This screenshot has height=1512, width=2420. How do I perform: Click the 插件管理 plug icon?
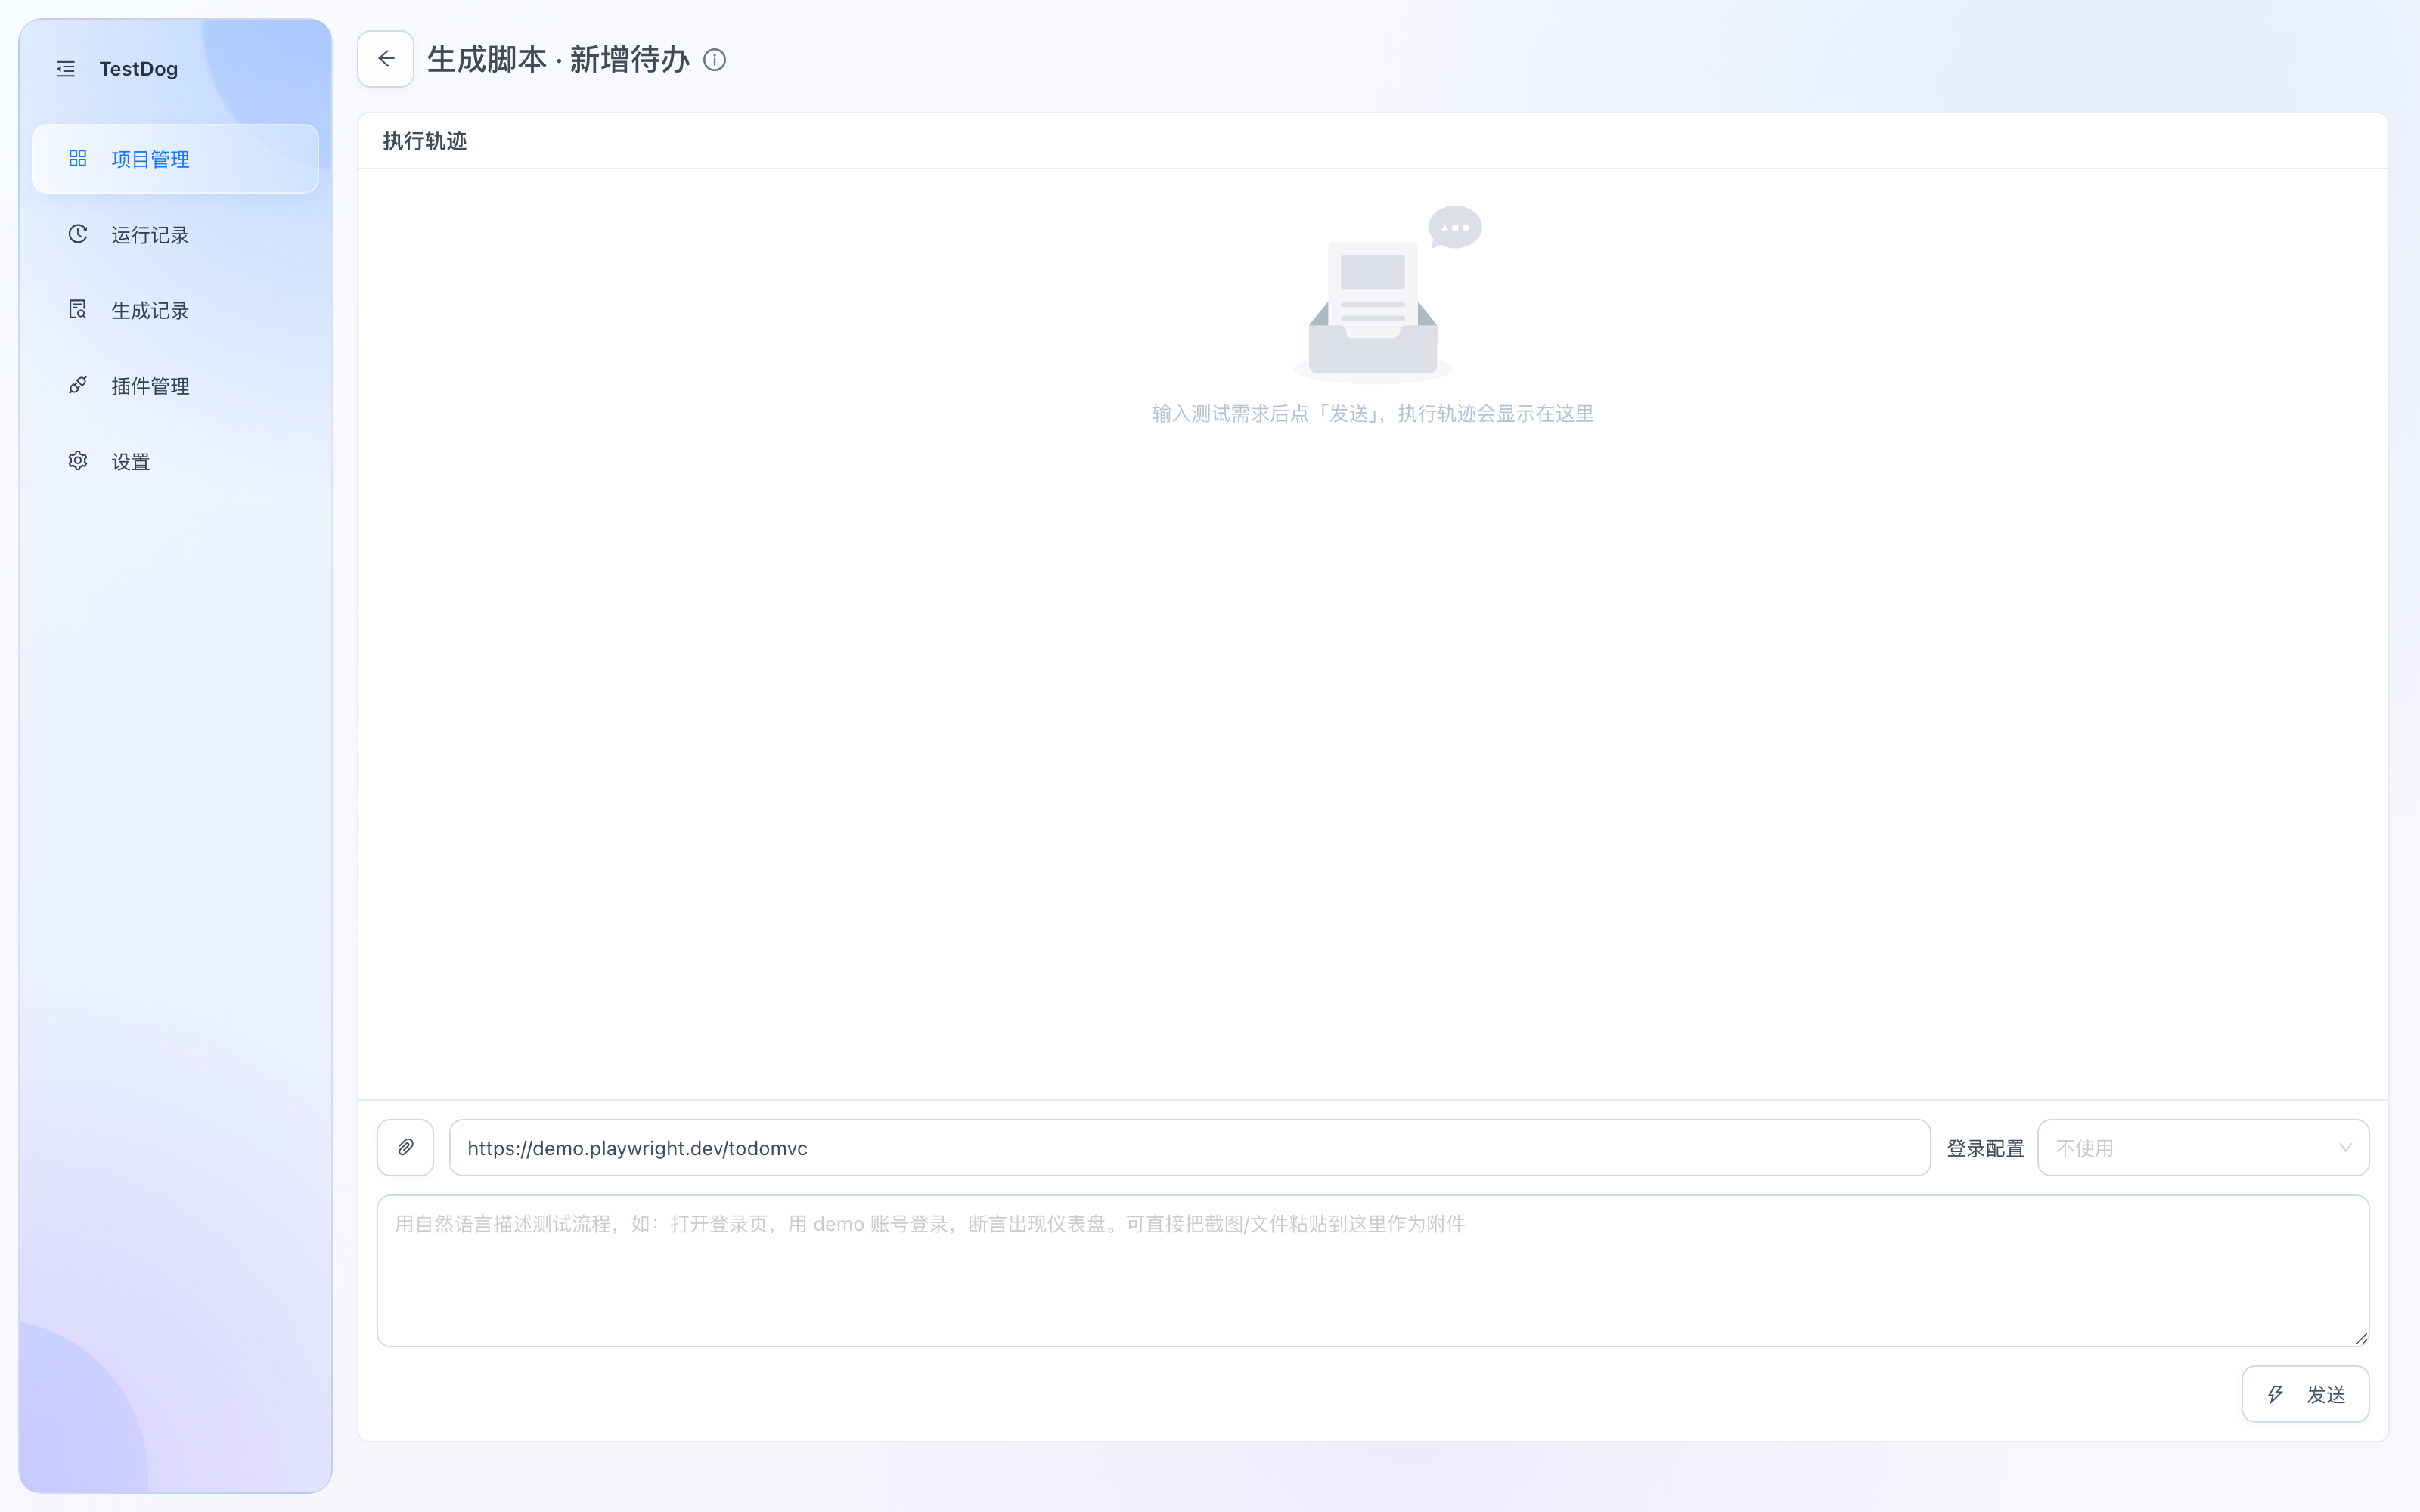coord(78,385)
